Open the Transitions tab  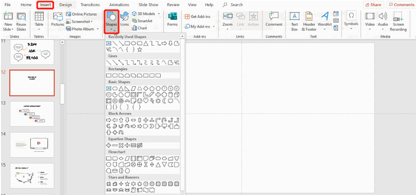[90, 5]
